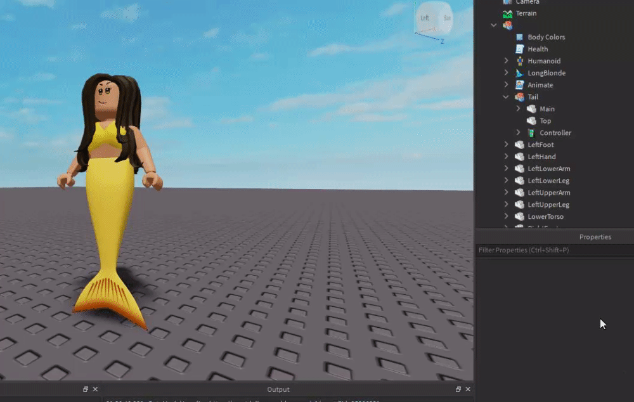Select the Main part
The image size is (634, 402).
click(x=547, y=109)
